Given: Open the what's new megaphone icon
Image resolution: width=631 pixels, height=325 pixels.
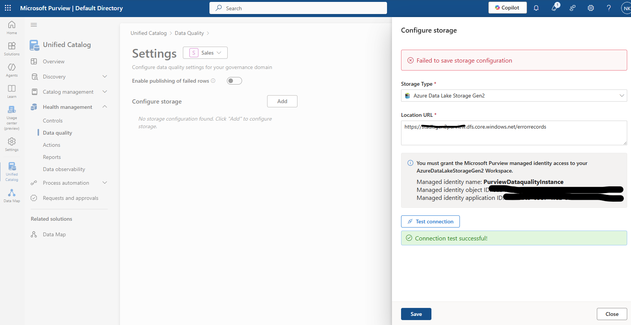Looking at the screenshot, I should [554, 8].
